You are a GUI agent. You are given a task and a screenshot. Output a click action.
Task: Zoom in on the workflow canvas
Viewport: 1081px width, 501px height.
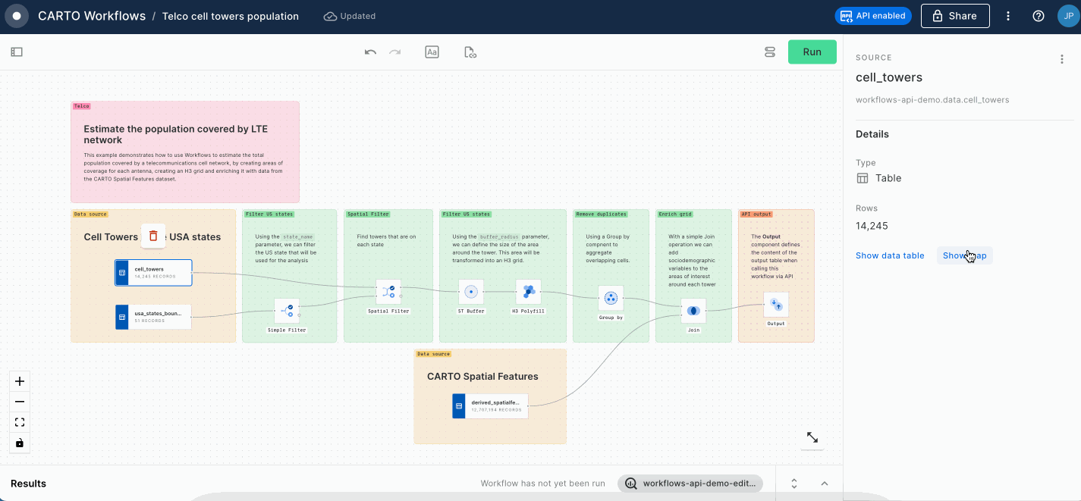(x=20, y=381)
